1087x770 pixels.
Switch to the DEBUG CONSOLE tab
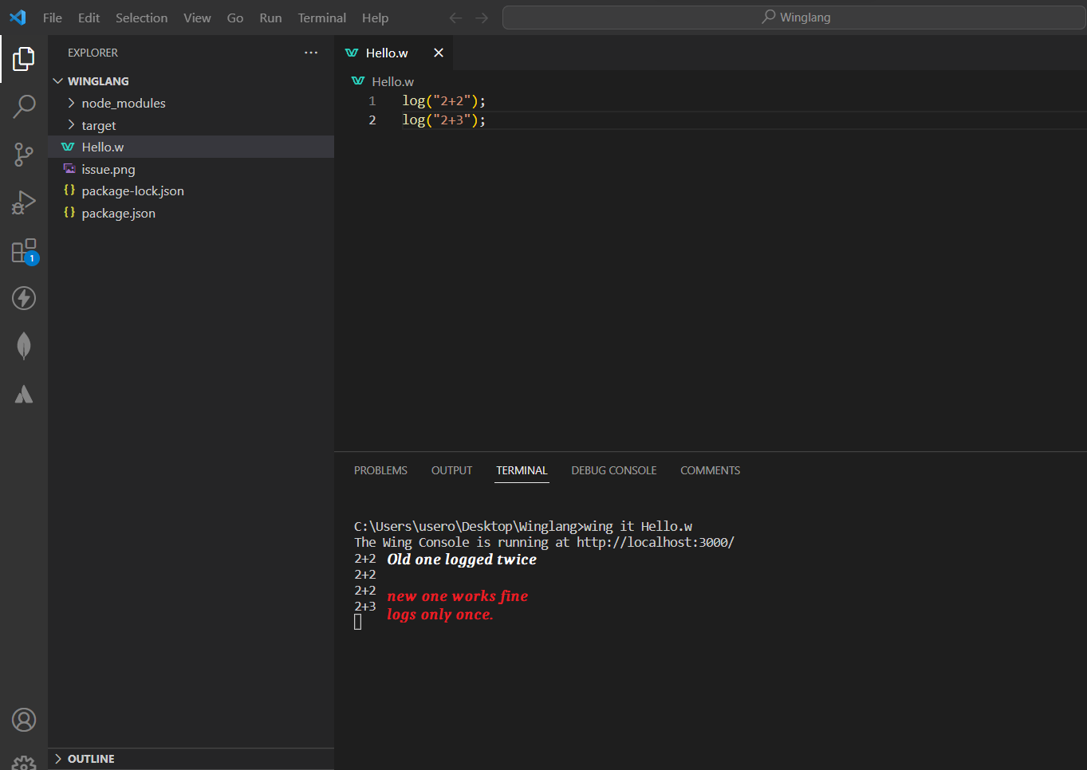click(x=613, y=470)
